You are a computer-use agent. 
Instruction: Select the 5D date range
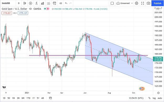pos(9,98)
